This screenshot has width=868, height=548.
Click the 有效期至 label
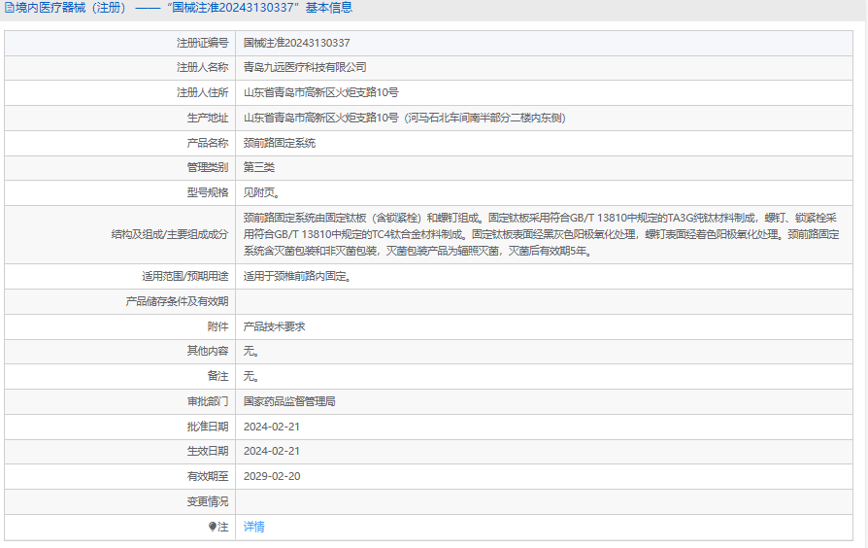coord(208,476)
